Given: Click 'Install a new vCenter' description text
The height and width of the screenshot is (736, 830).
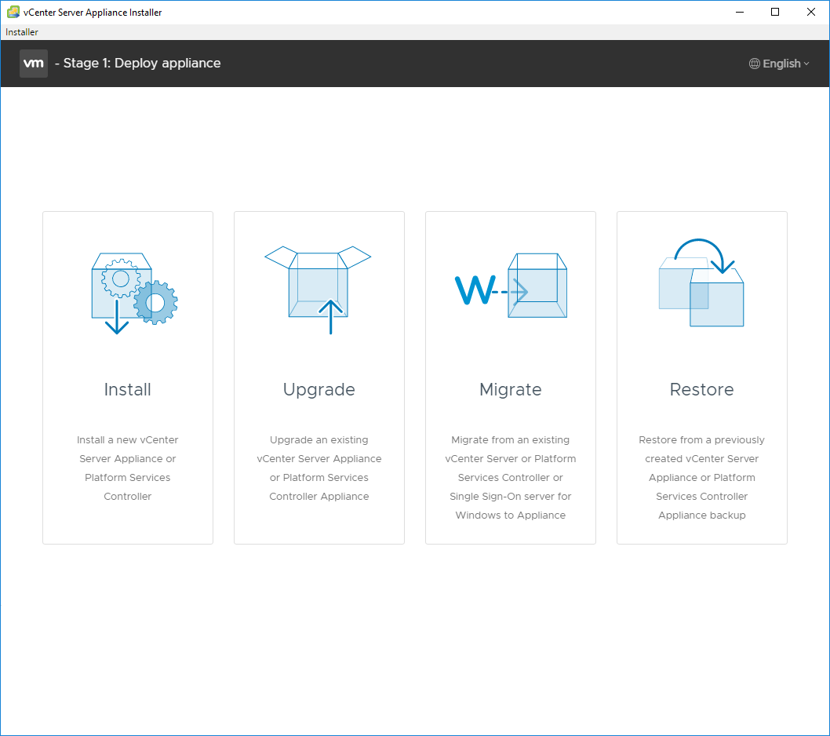Looking at the screenshot, I should click(128, 440).
